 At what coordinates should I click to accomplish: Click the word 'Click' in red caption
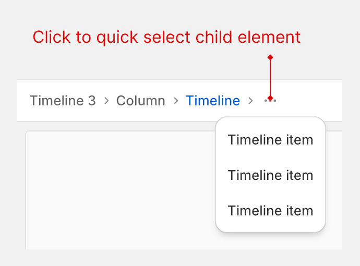(x=49, y=37)
